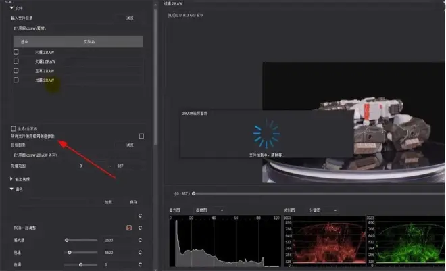Select the 正常.ZRAW file name
This screenshot has height=271, width=446.
coord(45,71)
